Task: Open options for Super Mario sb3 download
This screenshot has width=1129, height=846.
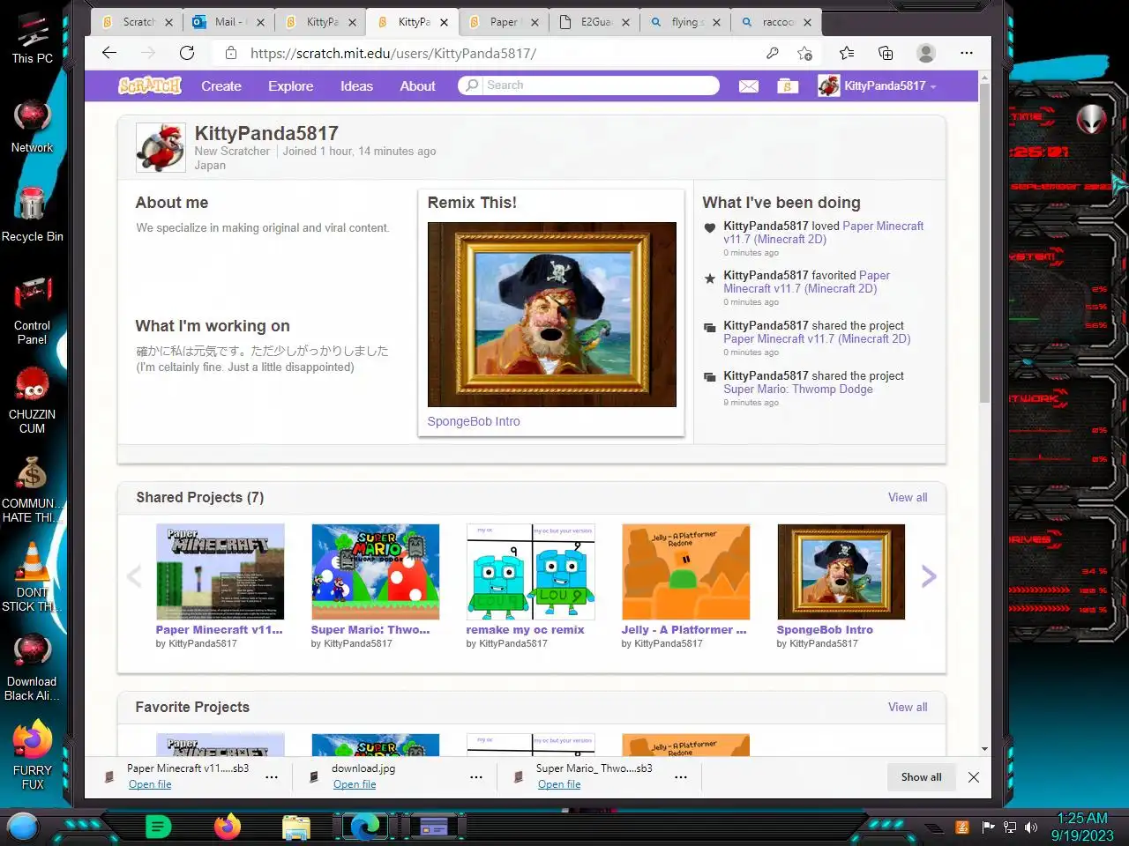Action: click(x=681, y=777)
